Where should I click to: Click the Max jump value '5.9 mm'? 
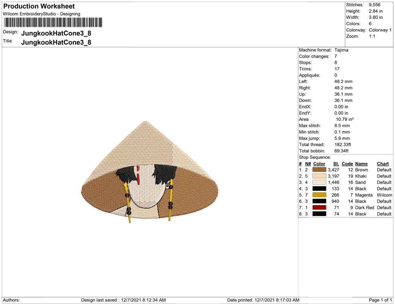point(342,138)
